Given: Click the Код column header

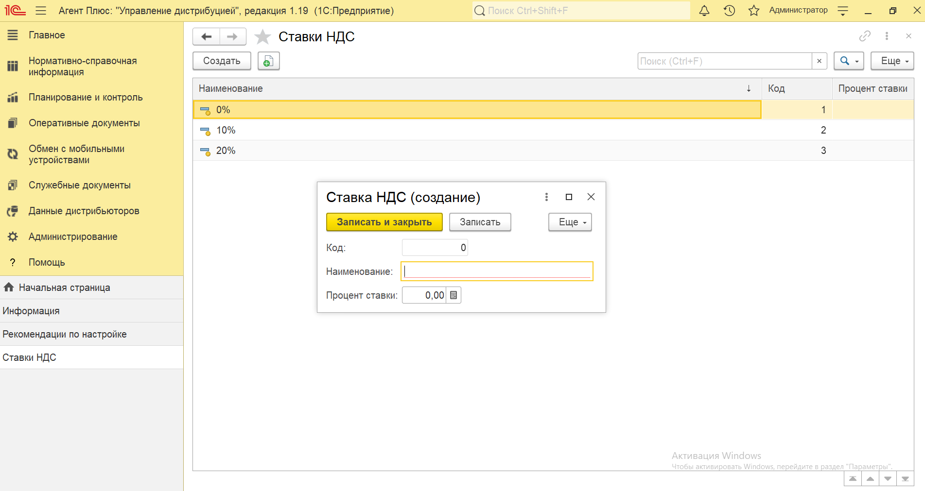Looking at the screenshot, I should tap(797, 88).
